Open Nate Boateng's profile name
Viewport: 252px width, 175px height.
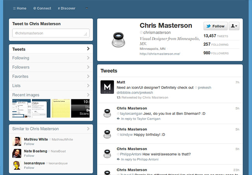coord(36,151)
